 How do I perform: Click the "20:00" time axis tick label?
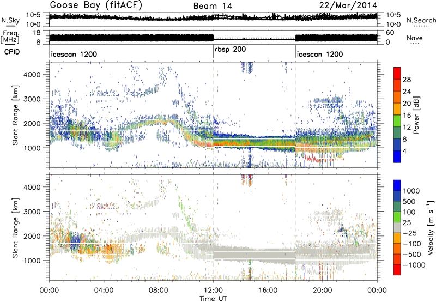coord(323,291)
